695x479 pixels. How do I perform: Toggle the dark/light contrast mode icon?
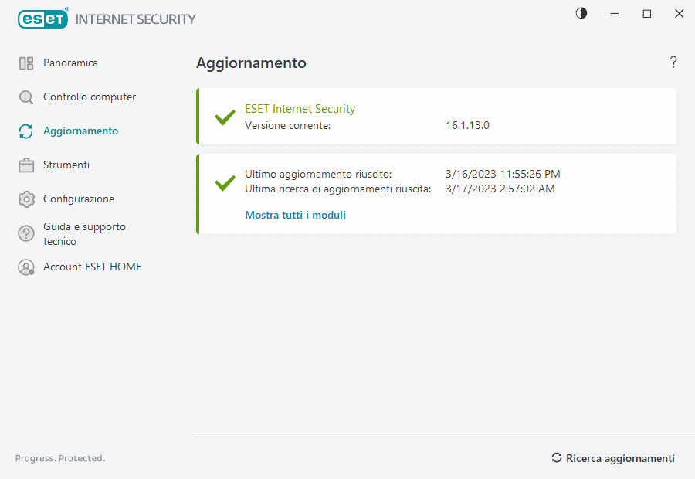coord(581,13)
